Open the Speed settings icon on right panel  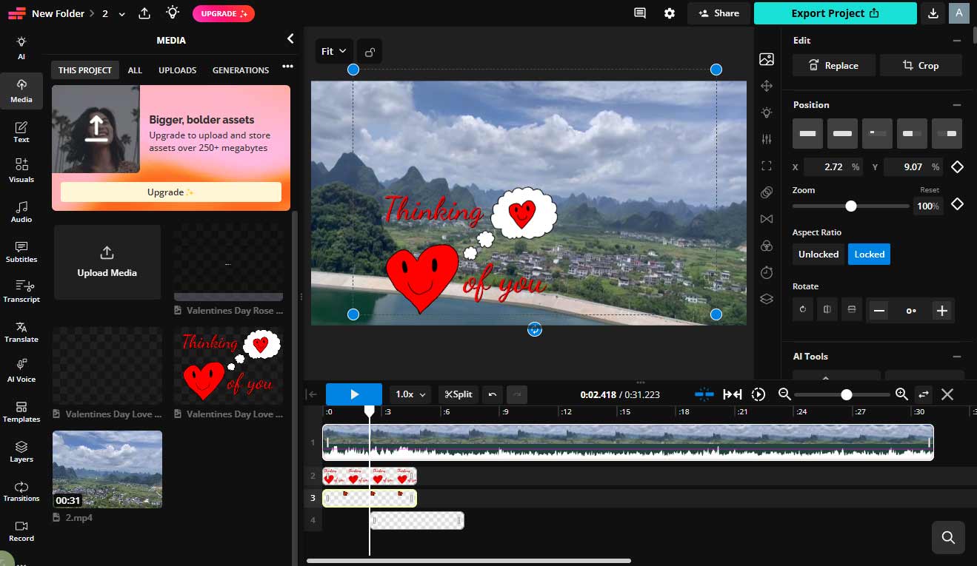[x=767, y=272]
